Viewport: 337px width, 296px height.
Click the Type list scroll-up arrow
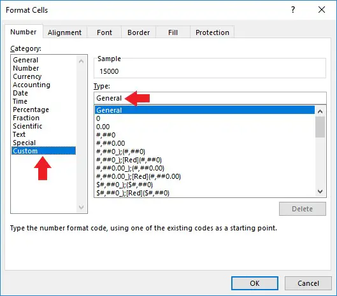(x=320, y=111)
